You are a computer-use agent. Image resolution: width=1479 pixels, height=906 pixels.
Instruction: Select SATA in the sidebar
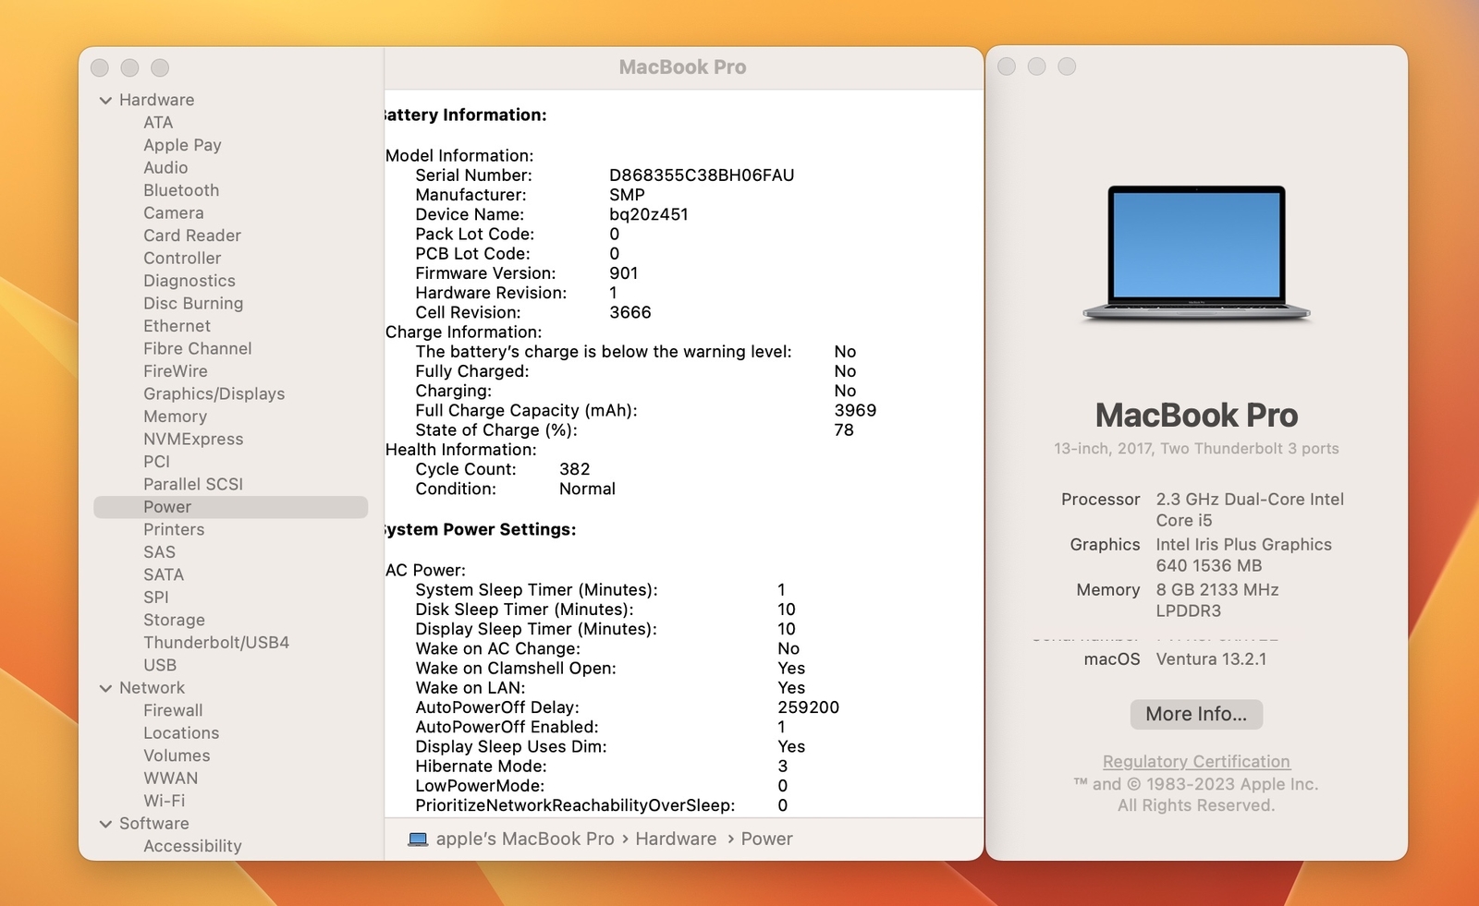coord(164,575)
